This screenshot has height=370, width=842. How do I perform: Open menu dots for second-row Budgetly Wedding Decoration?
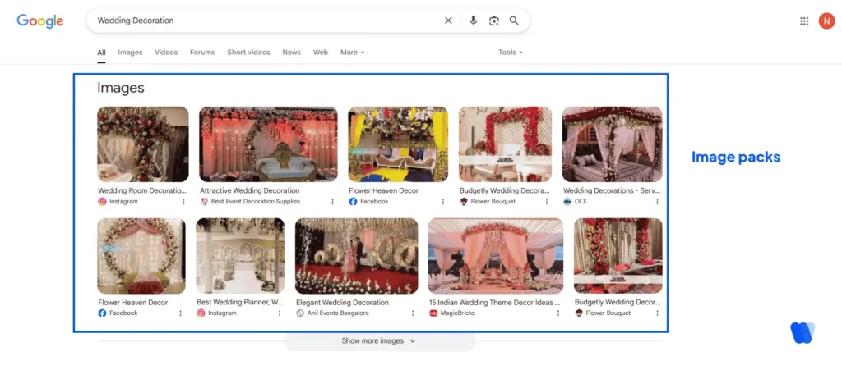(657, 313)
